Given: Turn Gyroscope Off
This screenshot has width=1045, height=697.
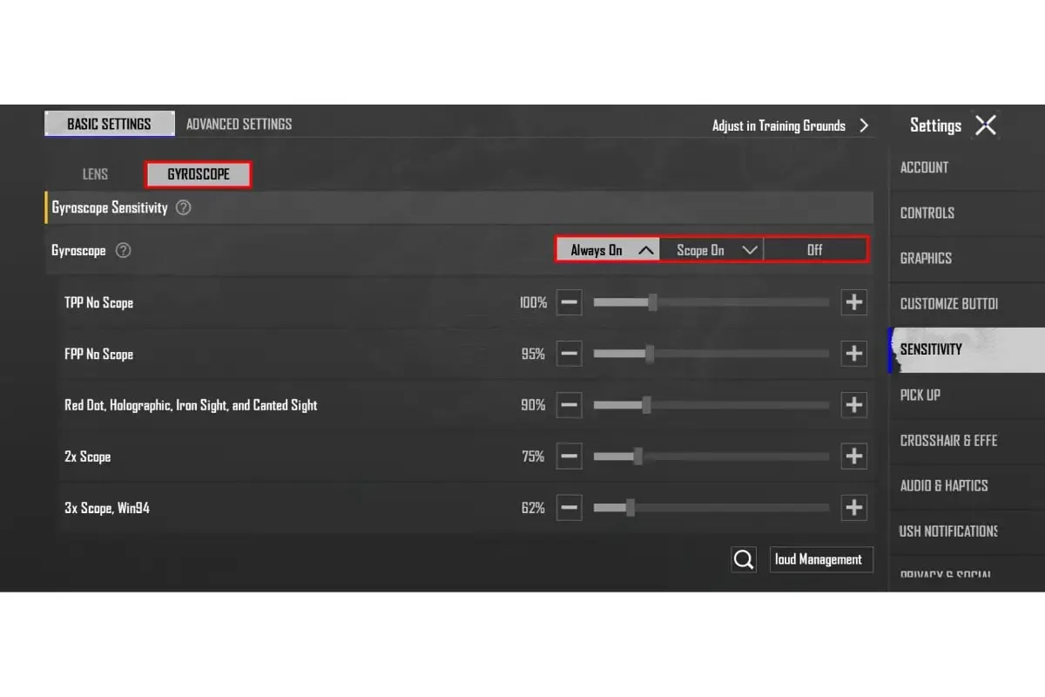Looking at the screenshot, I should pos(814,250).
